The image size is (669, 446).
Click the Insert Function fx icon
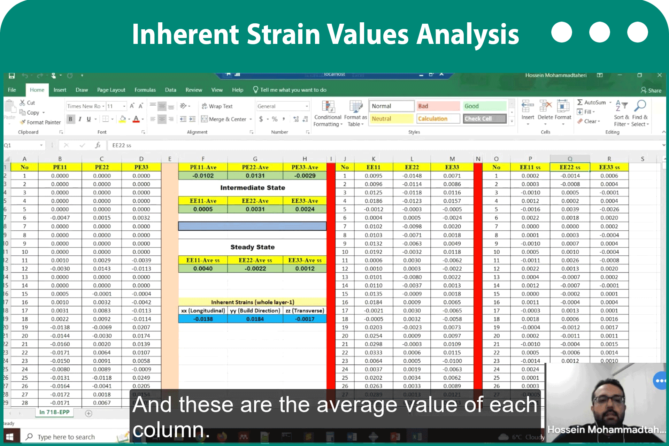tap(98, 145)
